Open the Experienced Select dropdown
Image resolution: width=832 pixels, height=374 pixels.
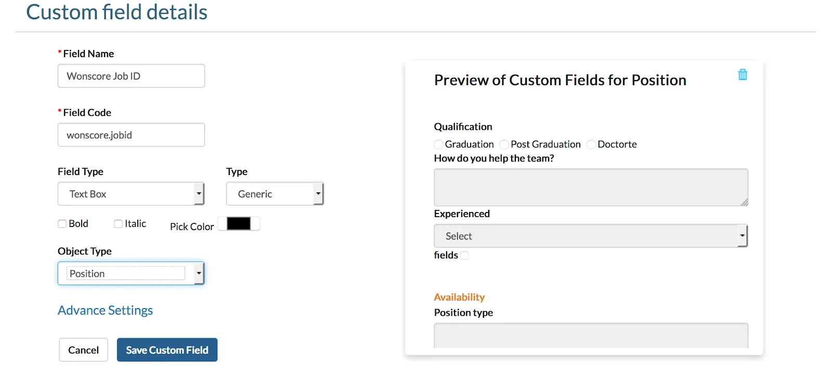[590, 236]
